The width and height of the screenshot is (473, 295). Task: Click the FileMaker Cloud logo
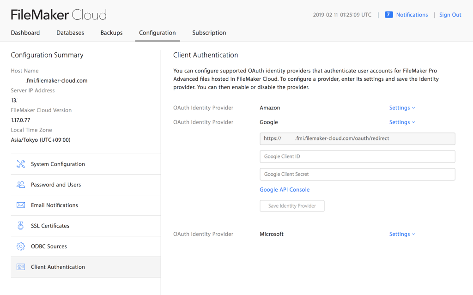(59, 14)
